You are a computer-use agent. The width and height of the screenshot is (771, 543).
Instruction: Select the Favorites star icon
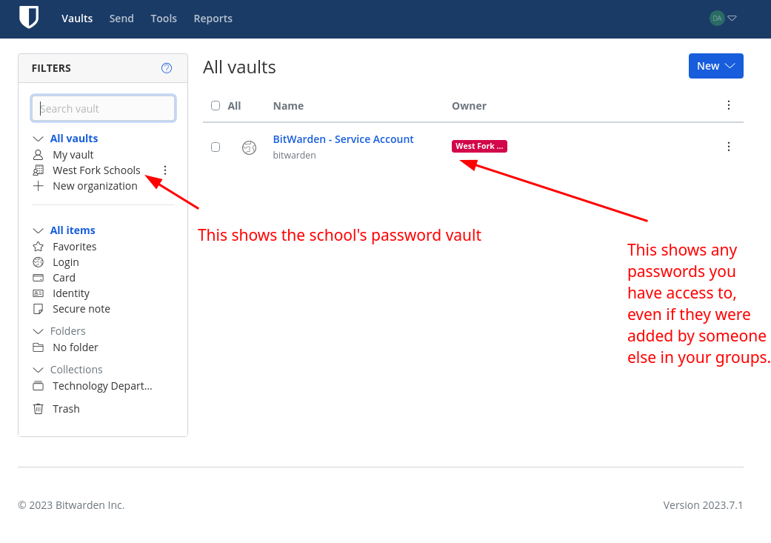pyautogui.click(x=38, y=247)
